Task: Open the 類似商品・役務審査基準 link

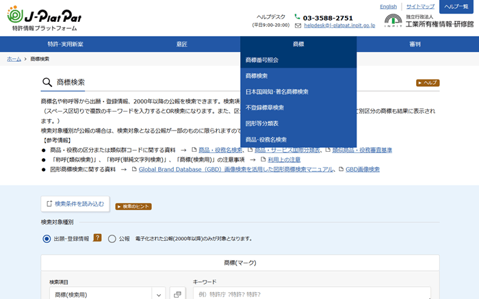Action: [362, 150]
